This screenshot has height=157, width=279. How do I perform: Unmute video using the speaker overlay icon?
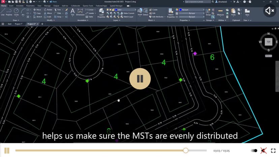pos(270,11)
